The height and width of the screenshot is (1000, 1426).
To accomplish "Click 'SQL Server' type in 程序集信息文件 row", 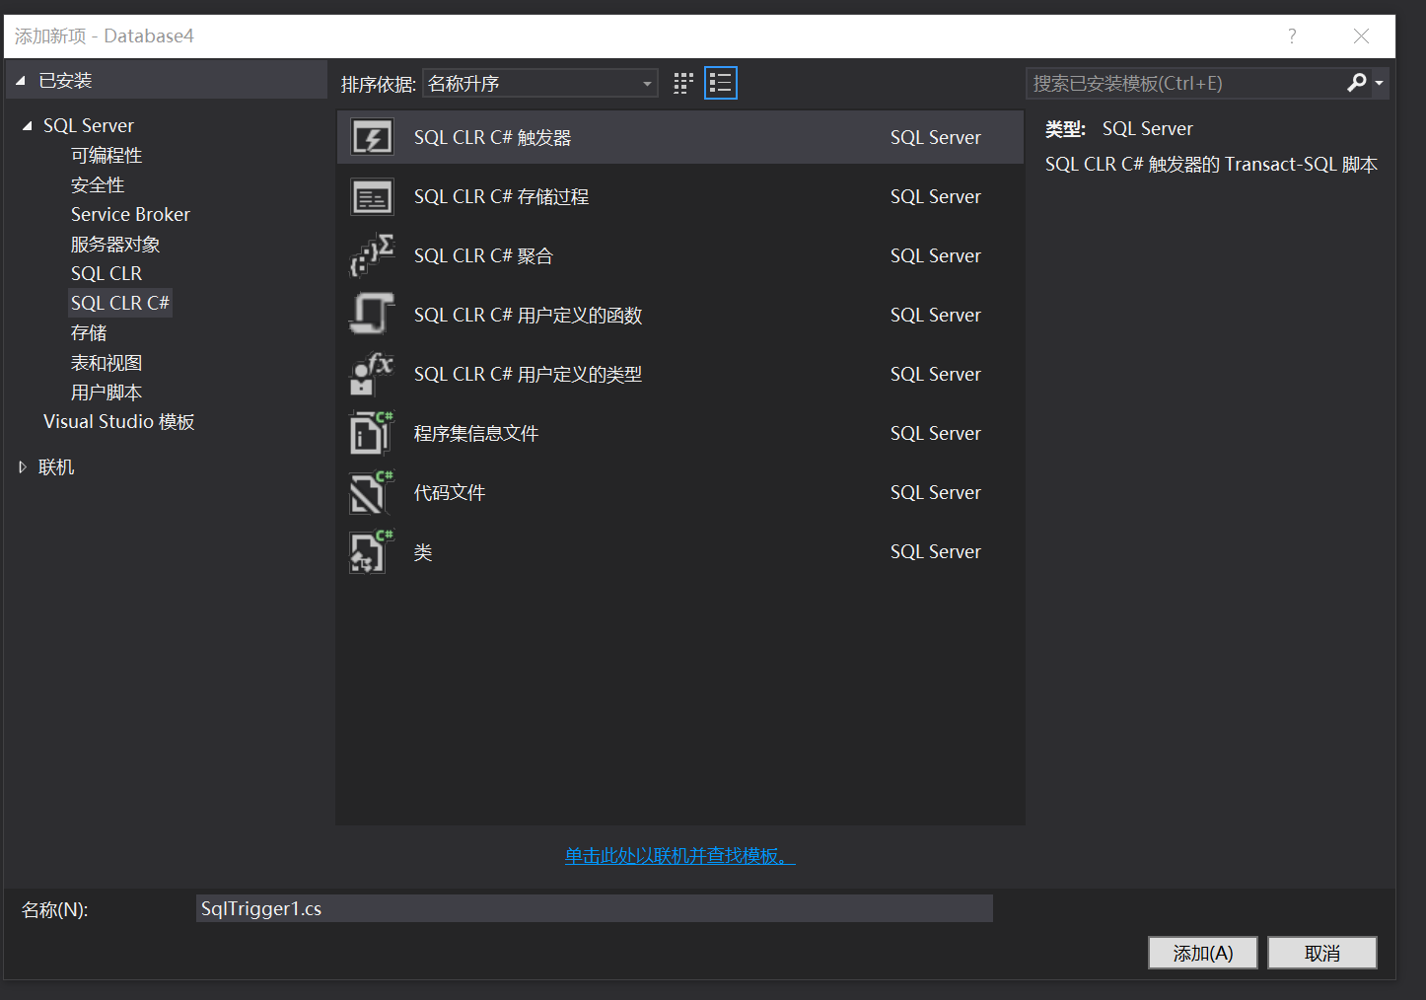I will click(936, 434).
